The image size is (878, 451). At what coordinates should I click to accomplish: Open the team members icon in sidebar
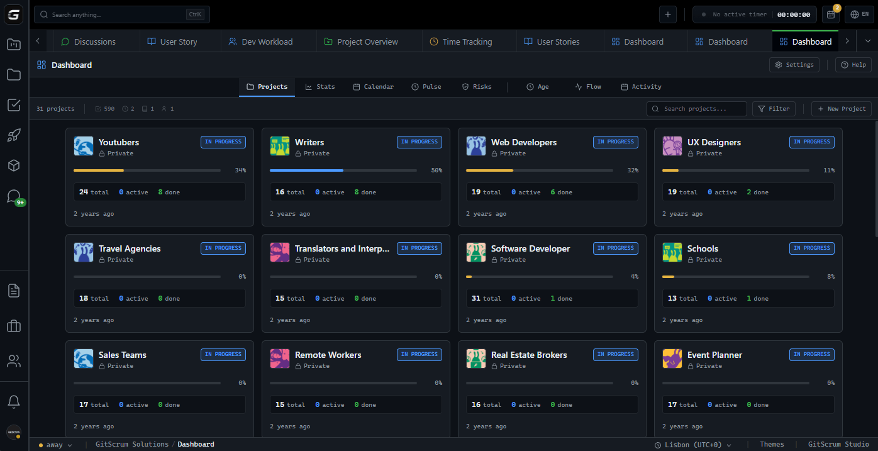coord(14,360)
